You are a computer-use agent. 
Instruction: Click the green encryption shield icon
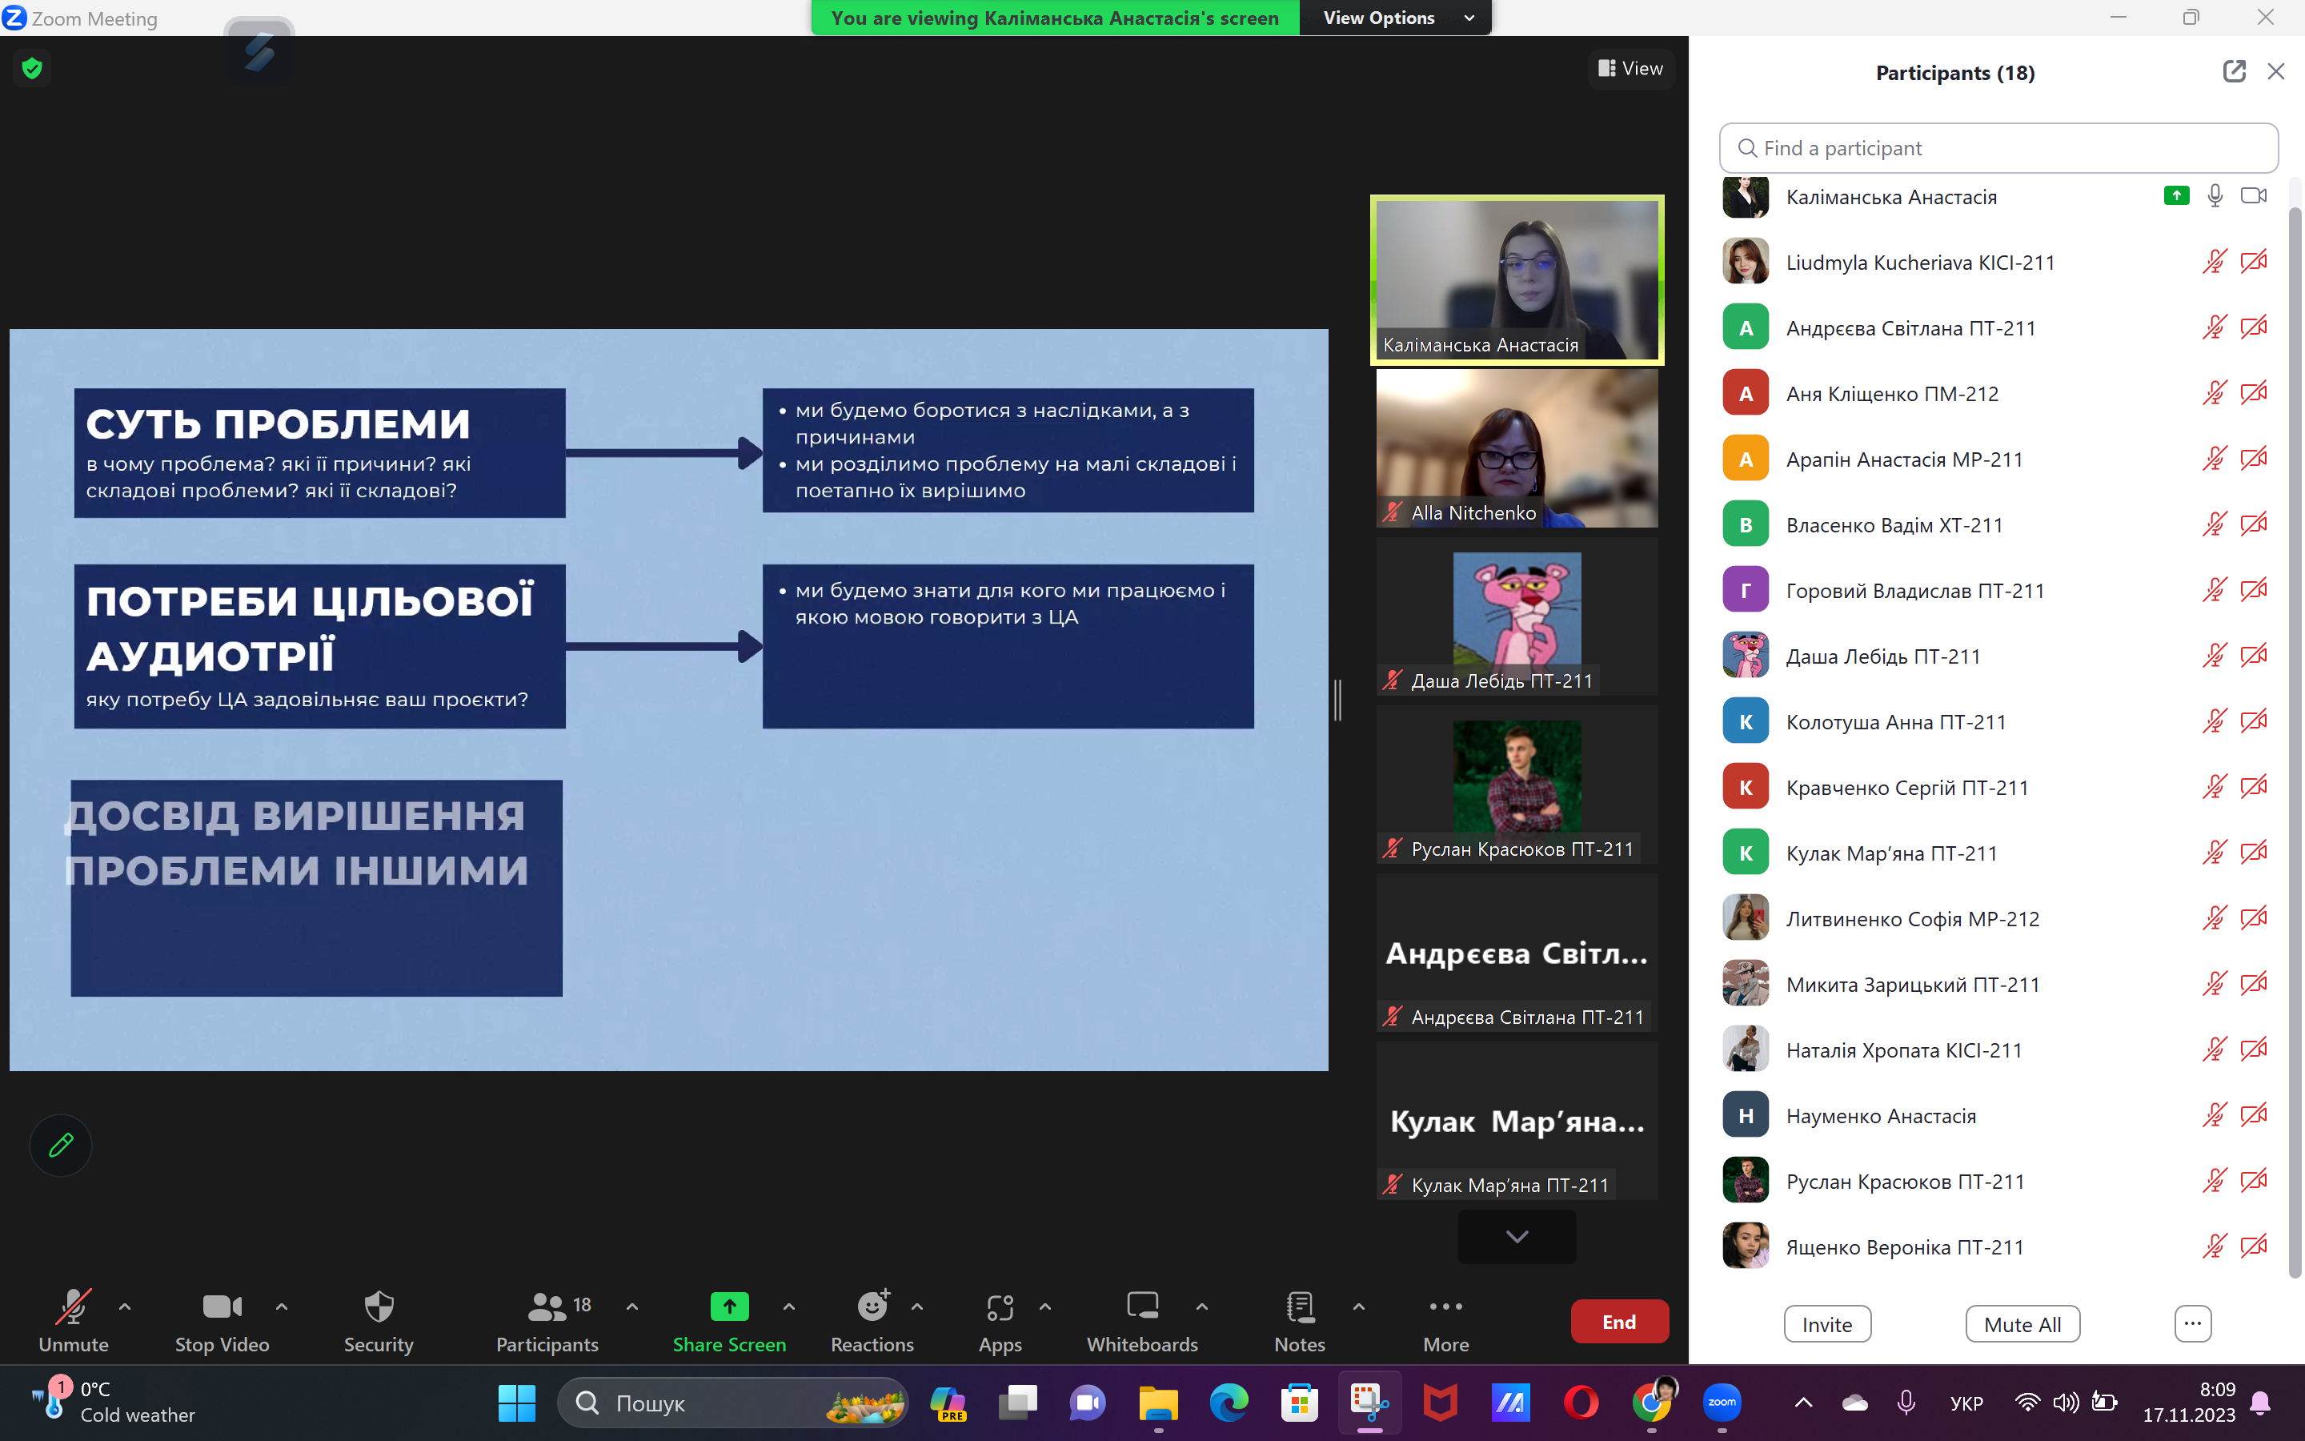click(32, 68)
